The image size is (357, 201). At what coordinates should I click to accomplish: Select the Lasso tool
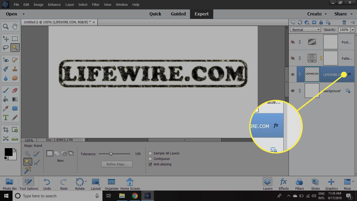click(6, 48)
